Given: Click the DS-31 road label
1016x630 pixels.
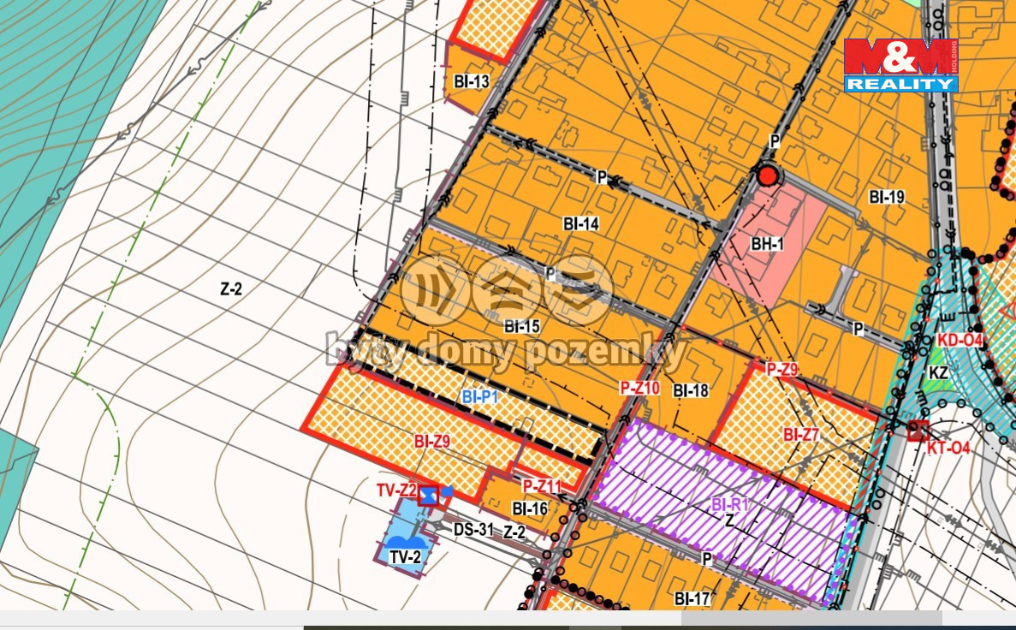Looking at the screenshot, I should 473,530.
